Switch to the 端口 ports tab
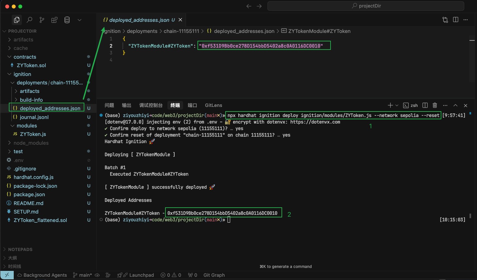This screenshot has height=280, width=477. tap(192, 105)
